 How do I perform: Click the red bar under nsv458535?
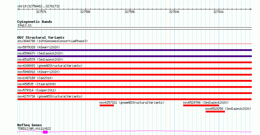[134, 87]
